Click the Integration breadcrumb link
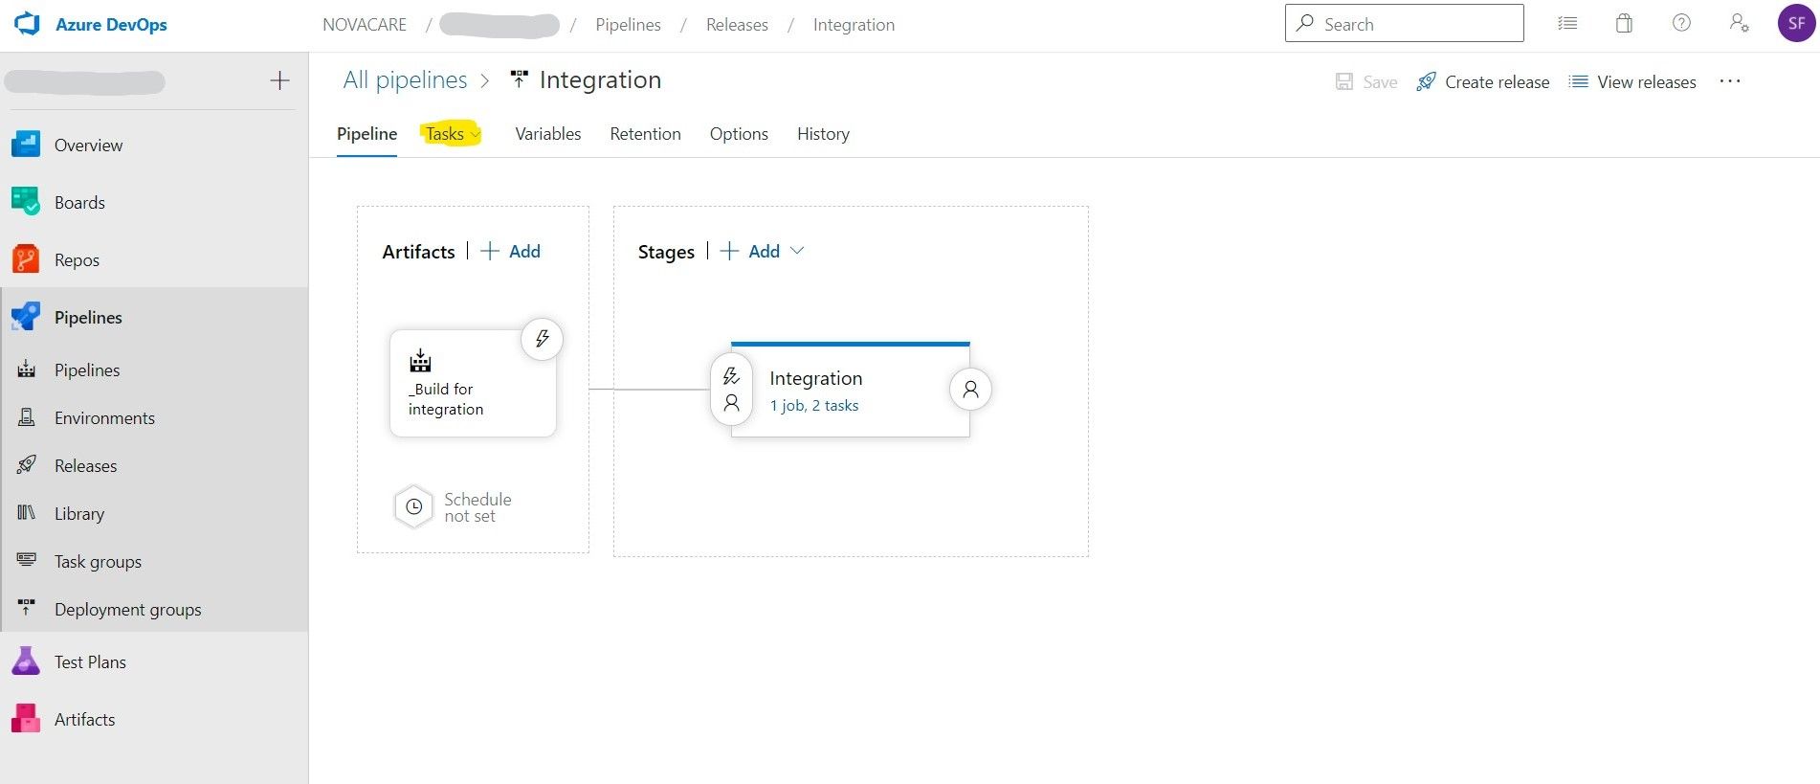Image resolution: width=1820 pixels, height=784 pixels. [854, 25]
